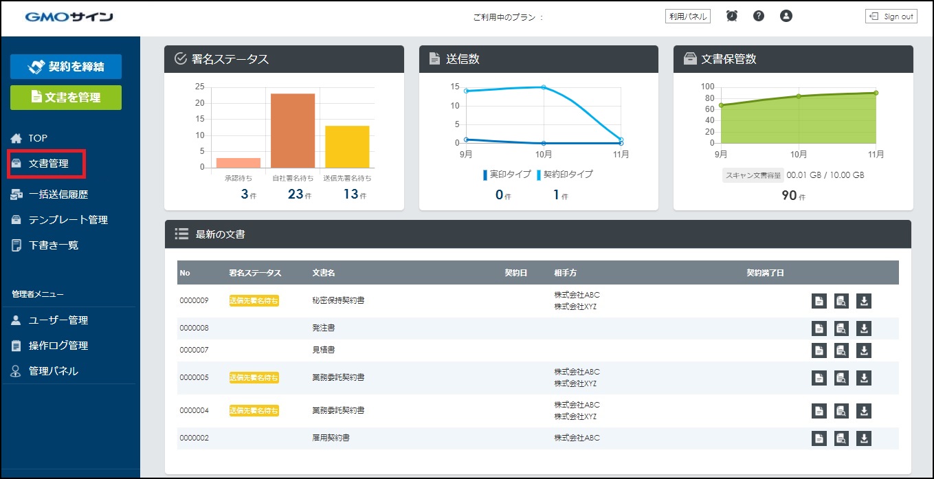Download document 0000009 using the download icon

[864, 301]
